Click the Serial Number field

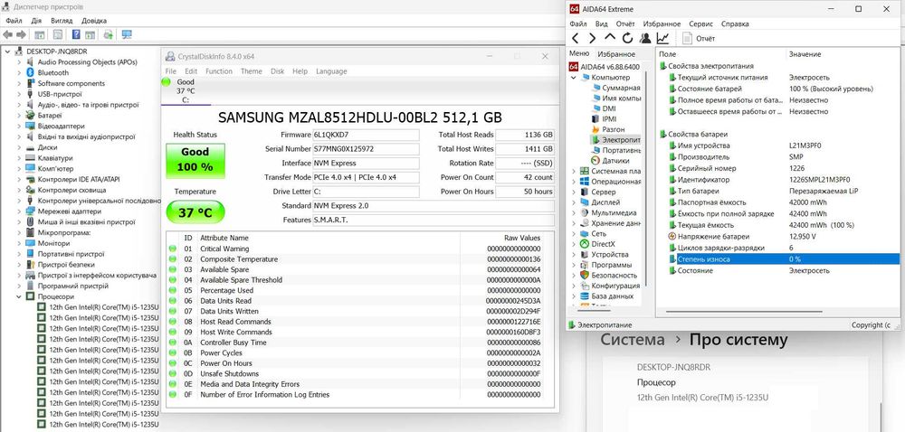pyautogui.click(x=366, y=149)
